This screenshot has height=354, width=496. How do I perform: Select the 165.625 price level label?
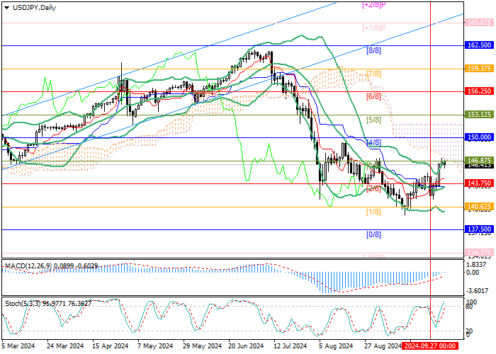479,23
